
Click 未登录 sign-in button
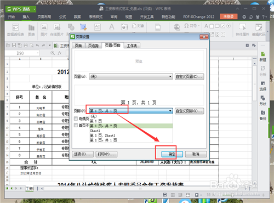pyautogui.click(x=229, y=16)
